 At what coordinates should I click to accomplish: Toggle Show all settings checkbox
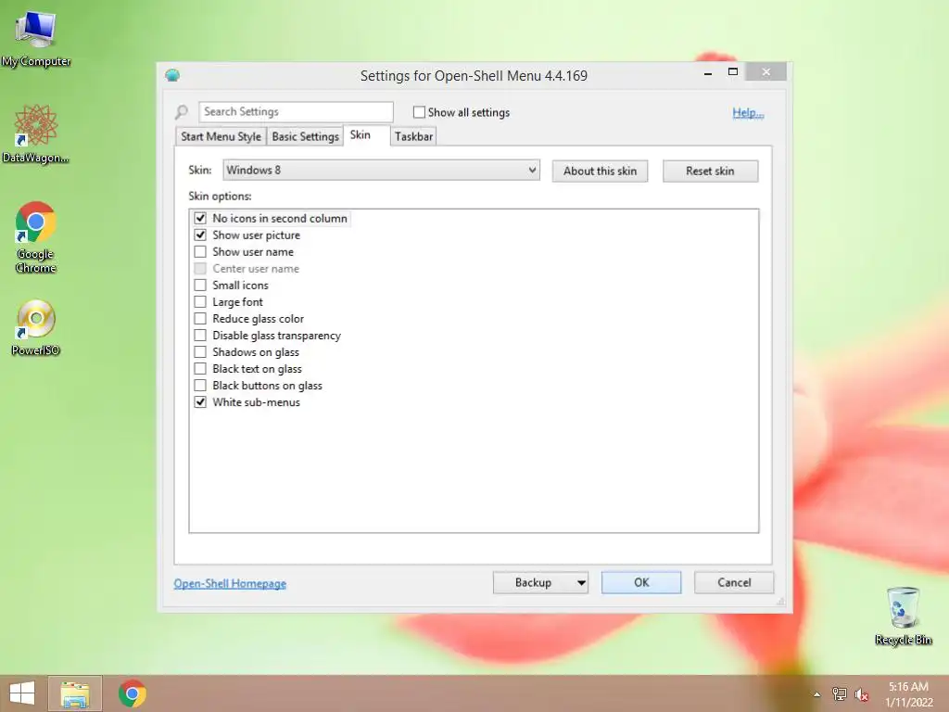point(419,112)
